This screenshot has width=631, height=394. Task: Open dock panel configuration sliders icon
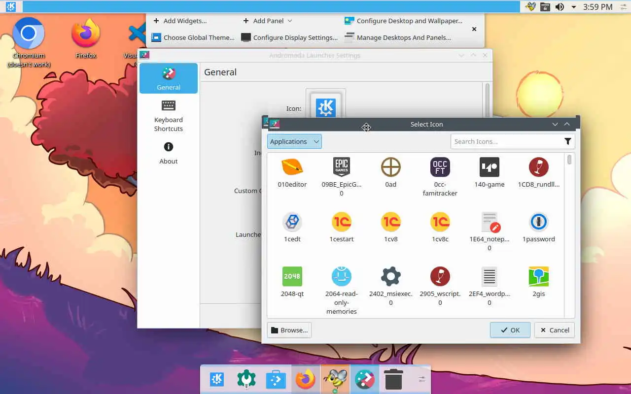click(422, 379)
